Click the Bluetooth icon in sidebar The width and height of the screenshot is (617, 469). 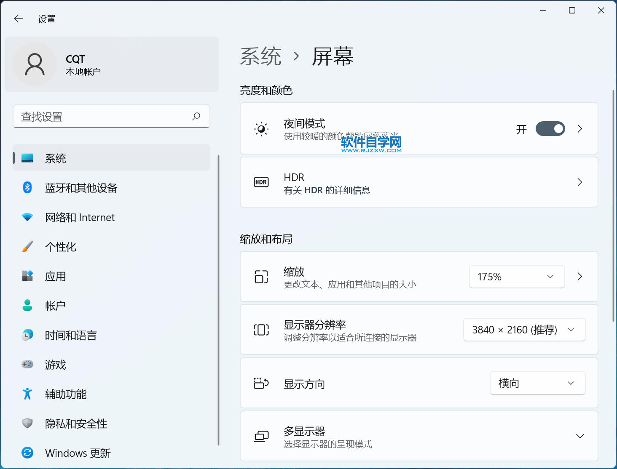coord(27,187)
